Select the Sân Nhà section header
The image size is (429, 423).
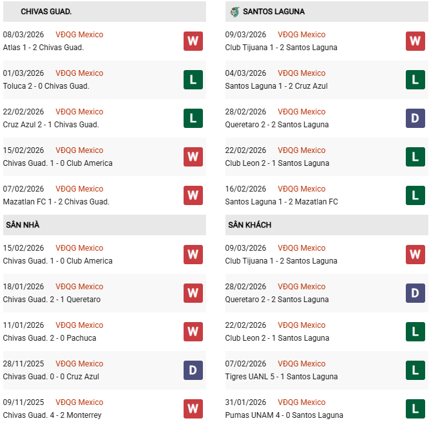23,225
